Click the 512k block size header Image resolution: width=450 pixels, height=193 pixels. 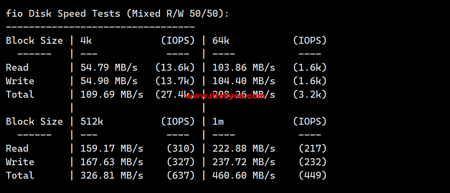[x=91, y=122]
